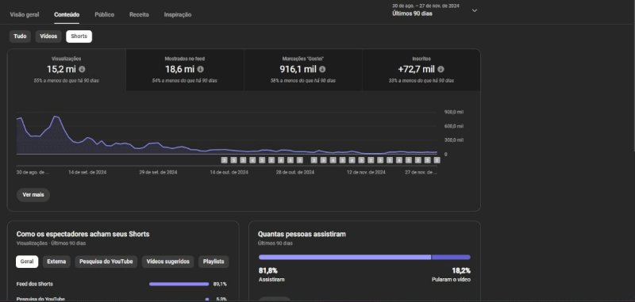
Task: Click the Como os espectadores acham seus Shorts heading
Action: click(83, 234)
